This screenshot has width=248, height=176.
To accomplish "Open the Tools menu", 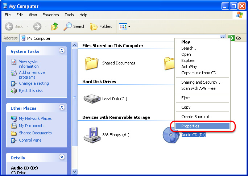I will point(69,15).
